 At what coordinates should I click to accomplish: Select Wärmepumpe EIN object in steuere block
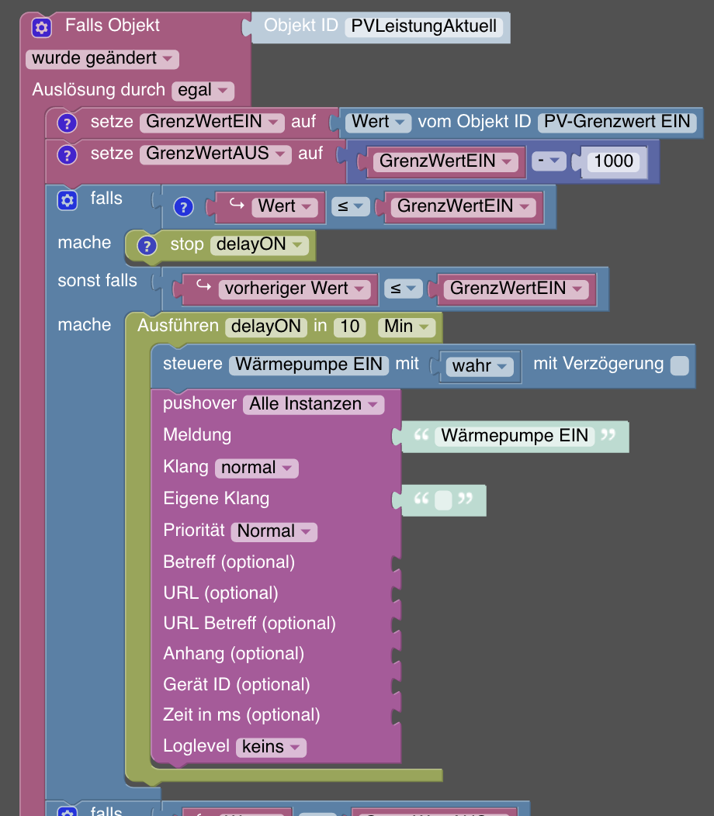pos(309,365)
